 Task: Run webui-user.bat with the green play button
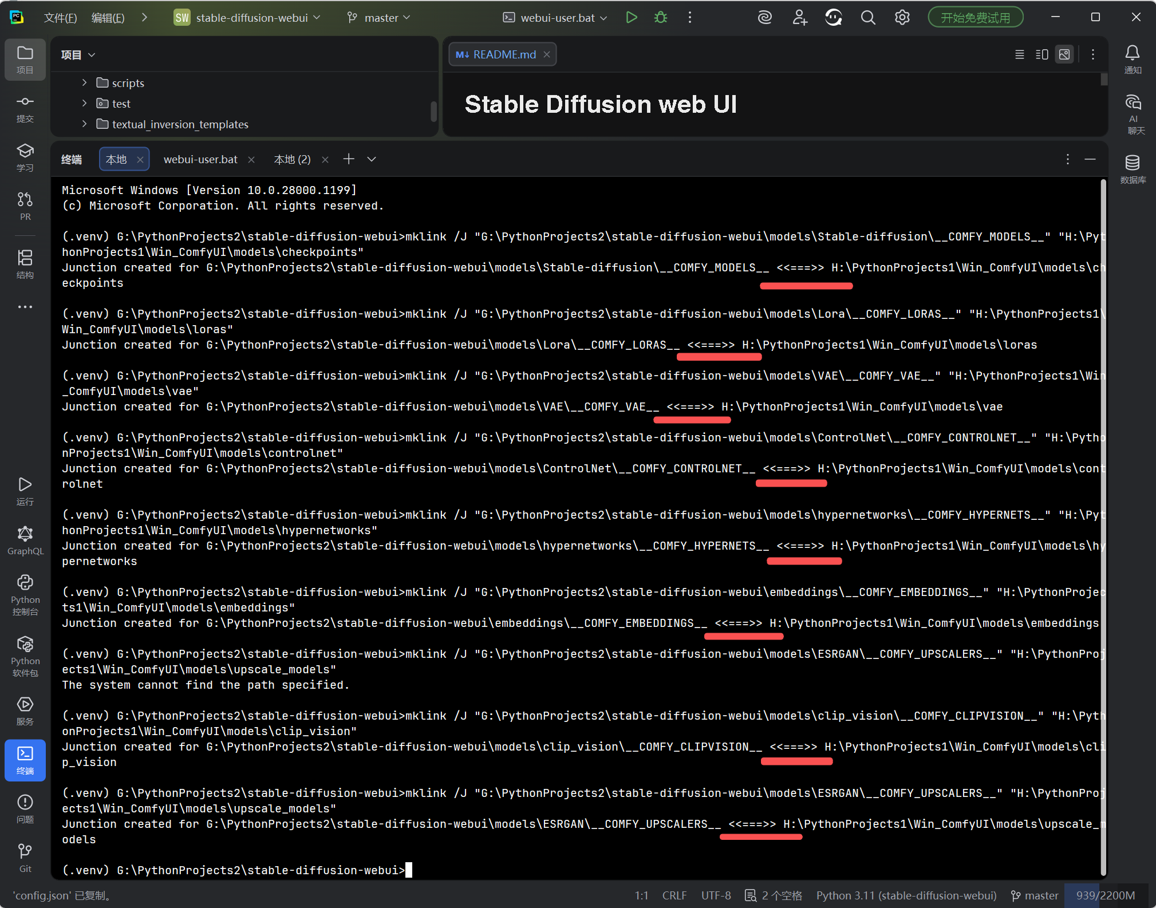pos(632,18)
